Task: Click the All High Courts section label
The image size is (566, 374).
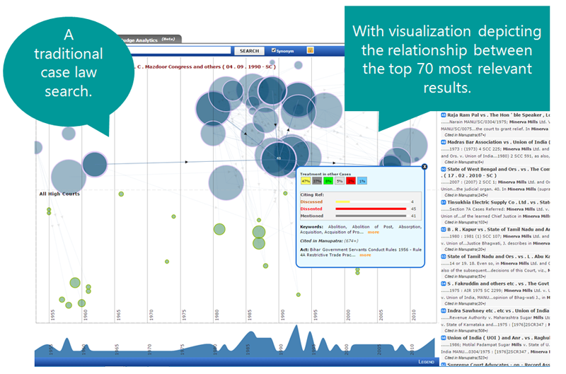Action: point(59,194)
